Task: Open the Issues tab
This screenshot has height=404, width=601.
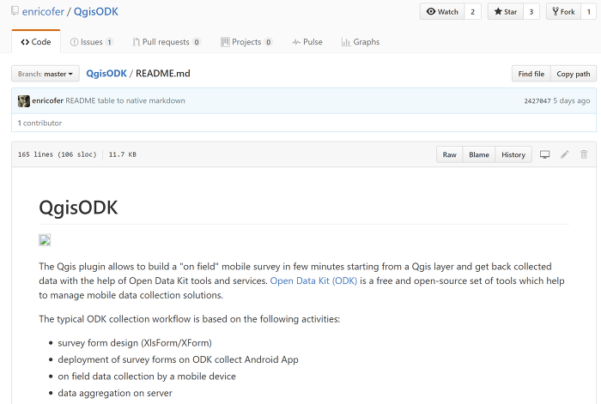Action: click(x=92, y=42)
